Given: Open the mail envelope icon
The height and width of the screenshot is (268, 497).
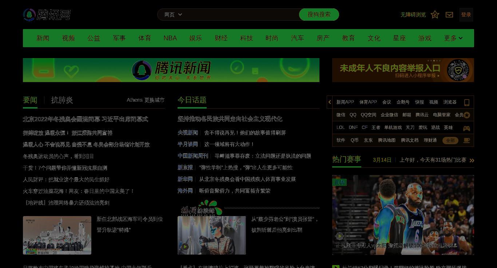Looking at the screenshot, I should [x=449, y=15].
